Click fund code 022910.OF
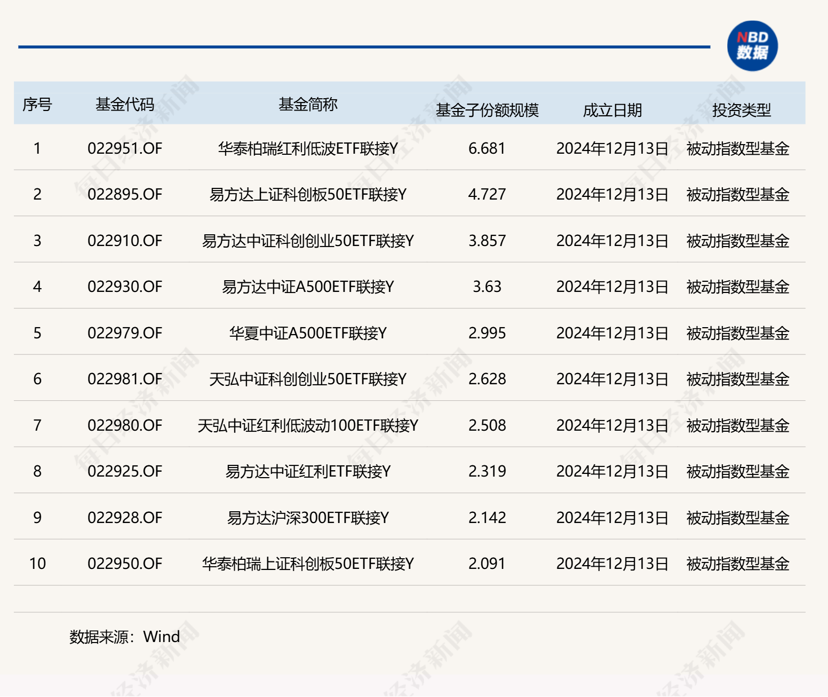This screenshot has width=828, height=697. pos(125,241)
